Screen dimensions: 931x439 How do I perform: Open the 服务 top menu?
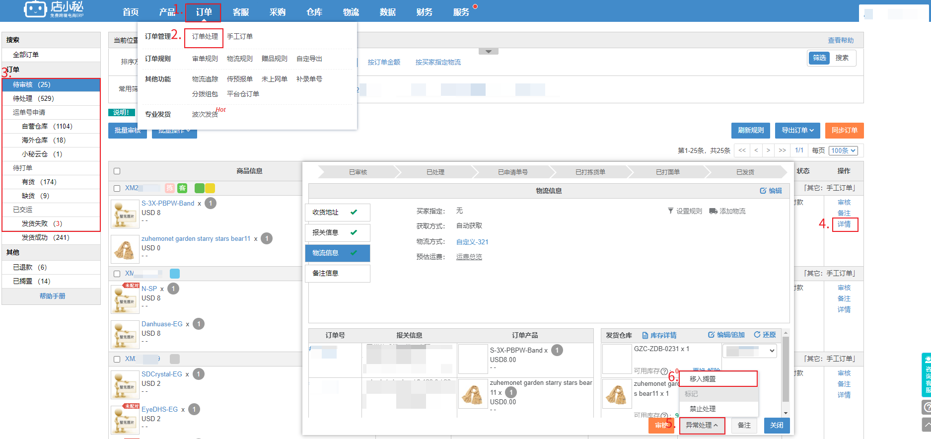coord(461,12)
